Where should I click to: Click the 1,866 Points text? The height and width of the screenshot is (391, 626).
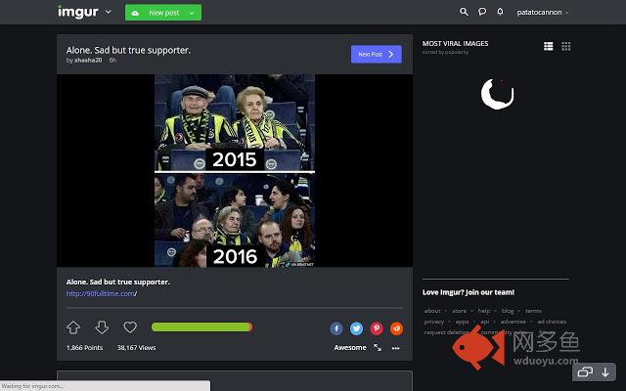click(x=84, y=348)
